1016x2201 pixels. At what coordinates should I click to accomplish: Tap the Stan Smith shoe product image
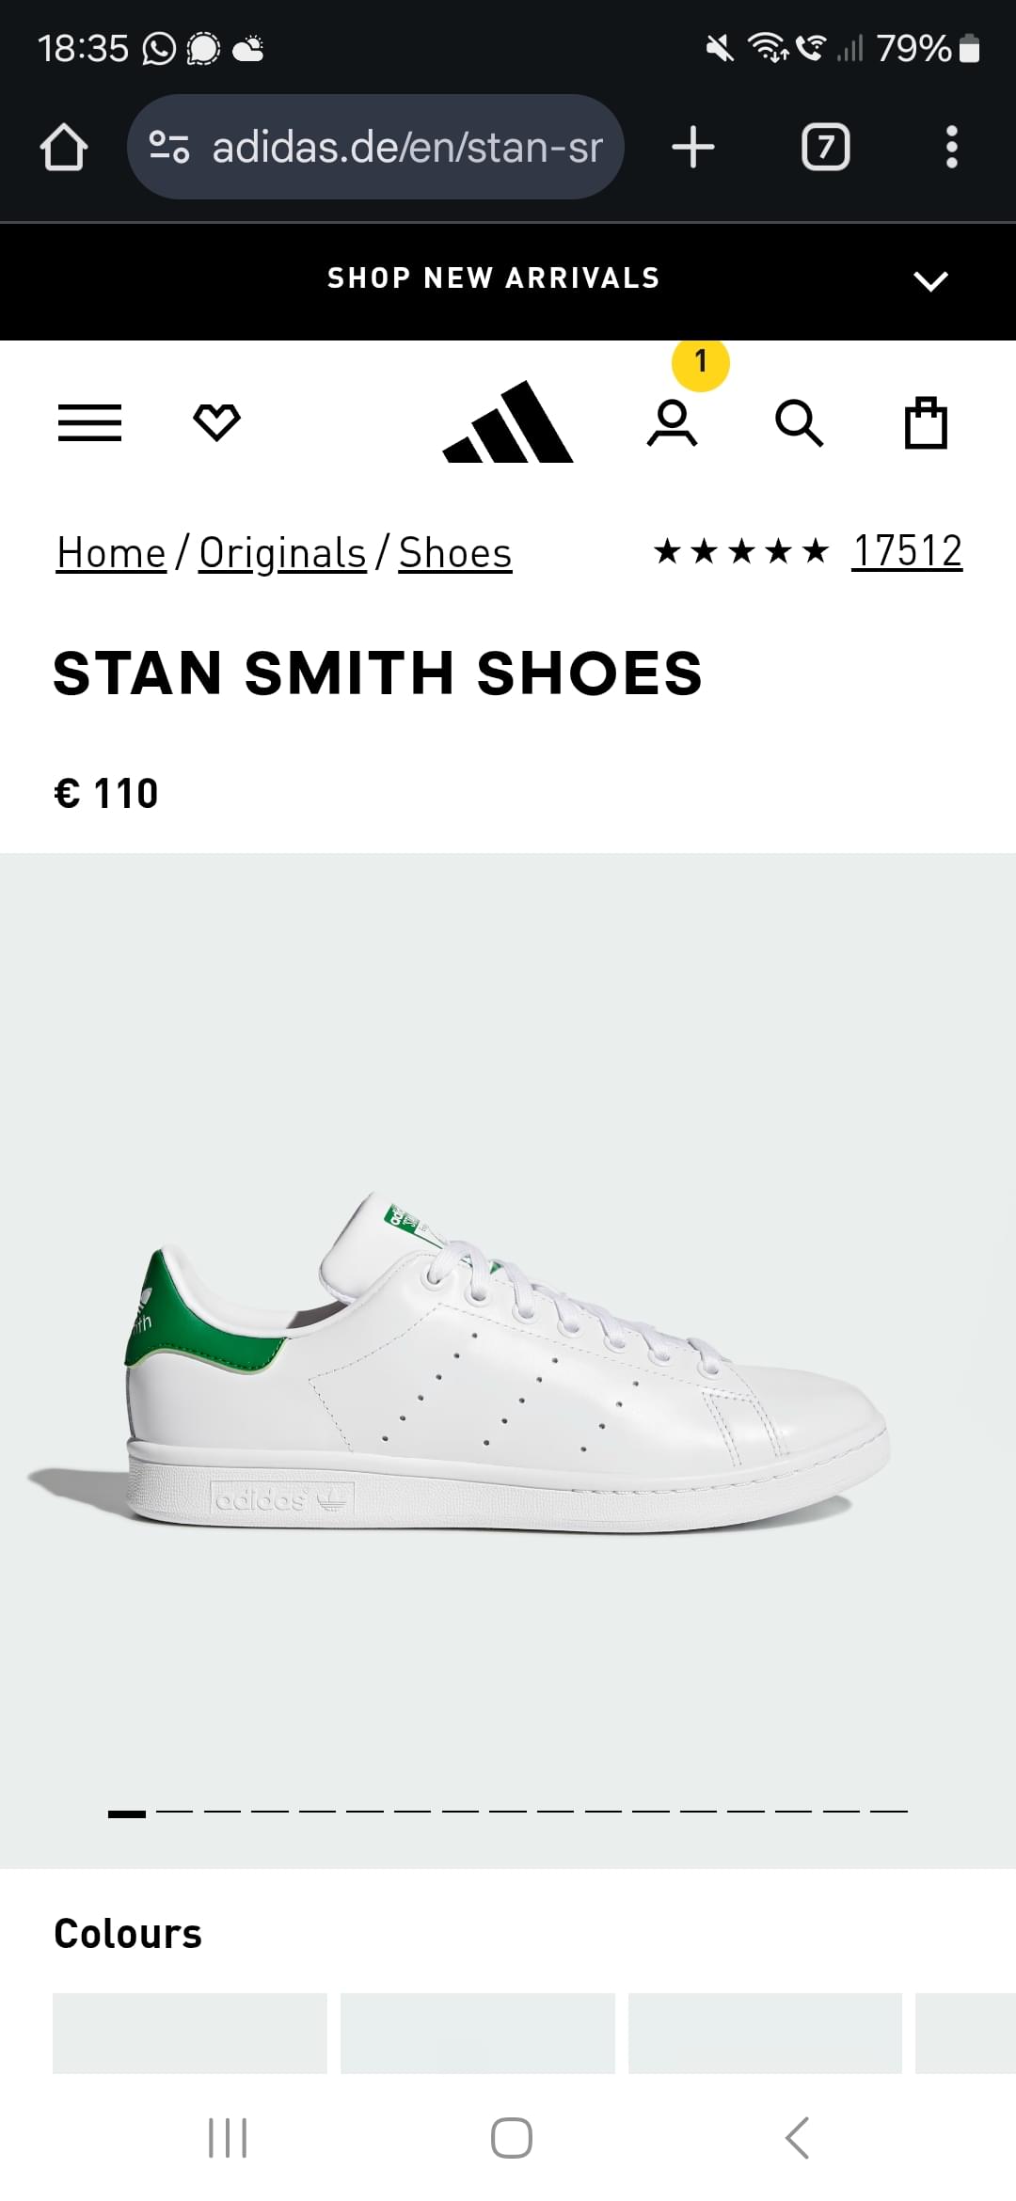click(x=508, y=1360)
